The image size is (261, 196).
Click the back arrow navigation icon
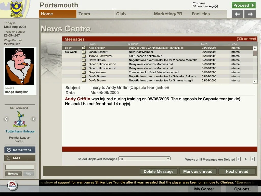(237, 14)
